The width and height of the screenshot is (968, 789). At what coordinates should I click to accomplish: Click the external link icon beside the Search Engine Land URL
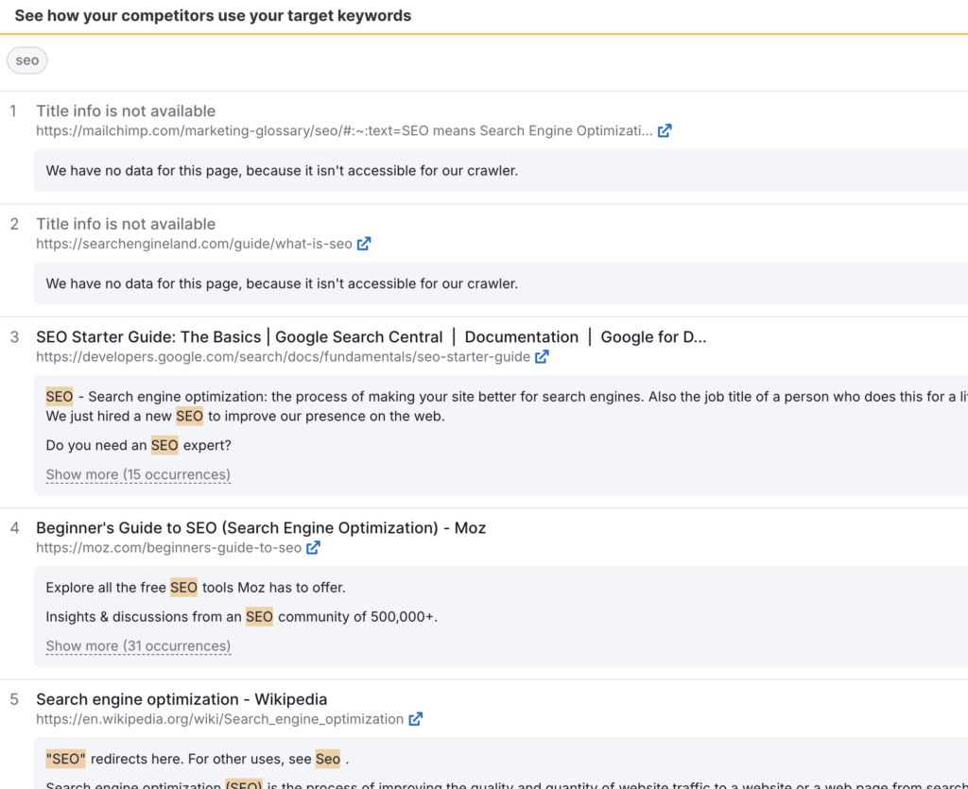click(x=365, y=243)
